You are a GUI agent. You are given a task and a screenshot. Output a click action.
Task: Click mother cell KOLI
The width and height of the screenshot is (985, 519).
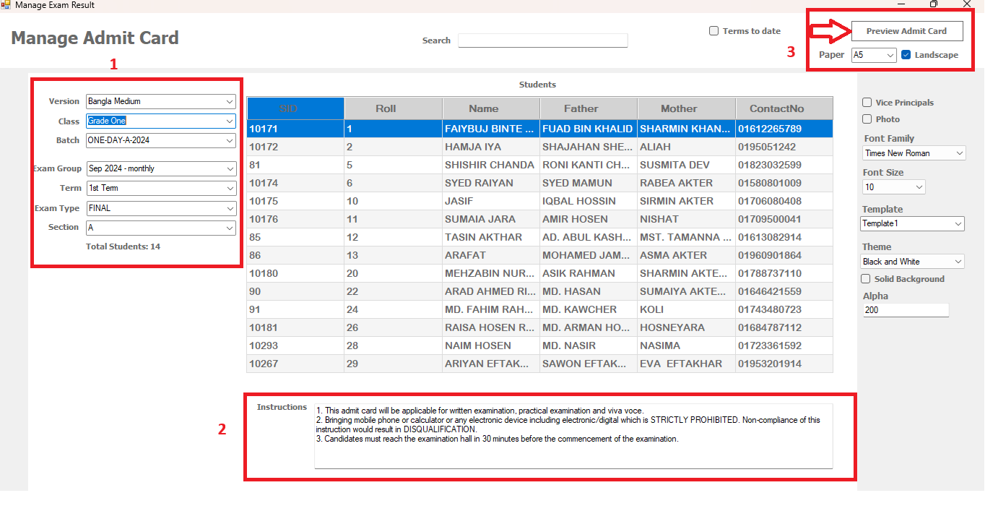click(x=686, y=309)
